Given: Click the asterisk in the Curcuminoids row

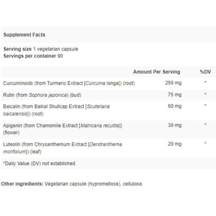Looking at the screenshot, I should coord(205,82).
